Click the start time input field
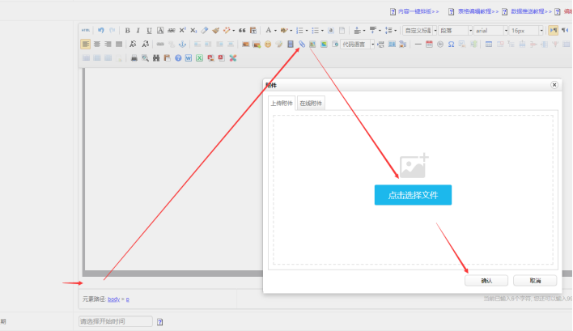The image size is (573, 331). click(115, 321)
